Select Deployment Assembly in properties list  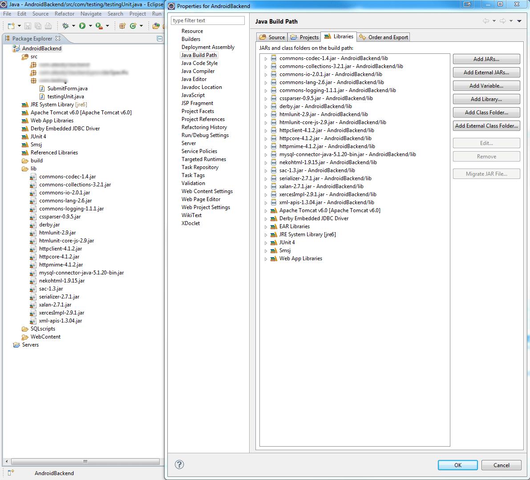[208, 47]
